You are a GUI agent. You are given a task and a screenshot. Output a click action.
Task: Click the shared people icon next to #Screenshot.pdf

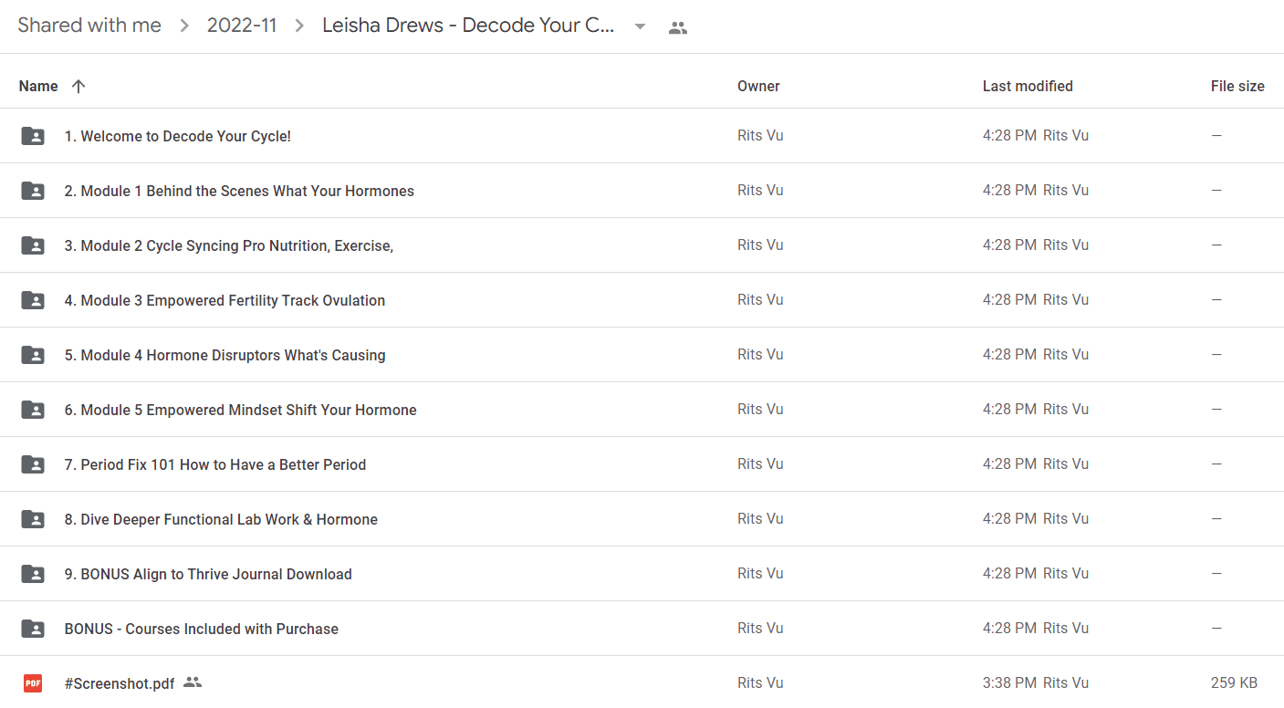[192, 682]
